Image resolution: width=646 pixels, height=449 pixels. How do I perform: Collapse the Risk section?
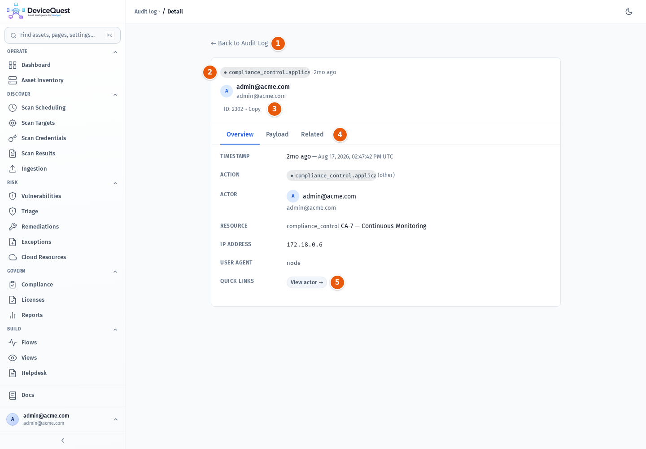(115, 183)
